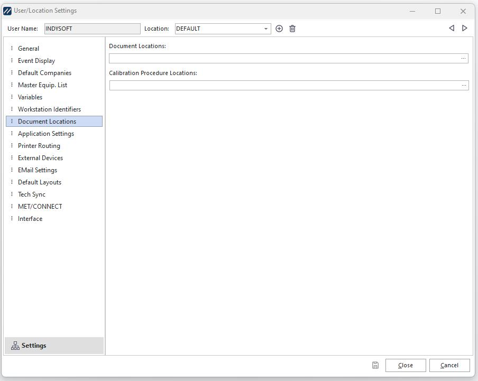
Task: Go to previous record arrow
Action: 452,29
